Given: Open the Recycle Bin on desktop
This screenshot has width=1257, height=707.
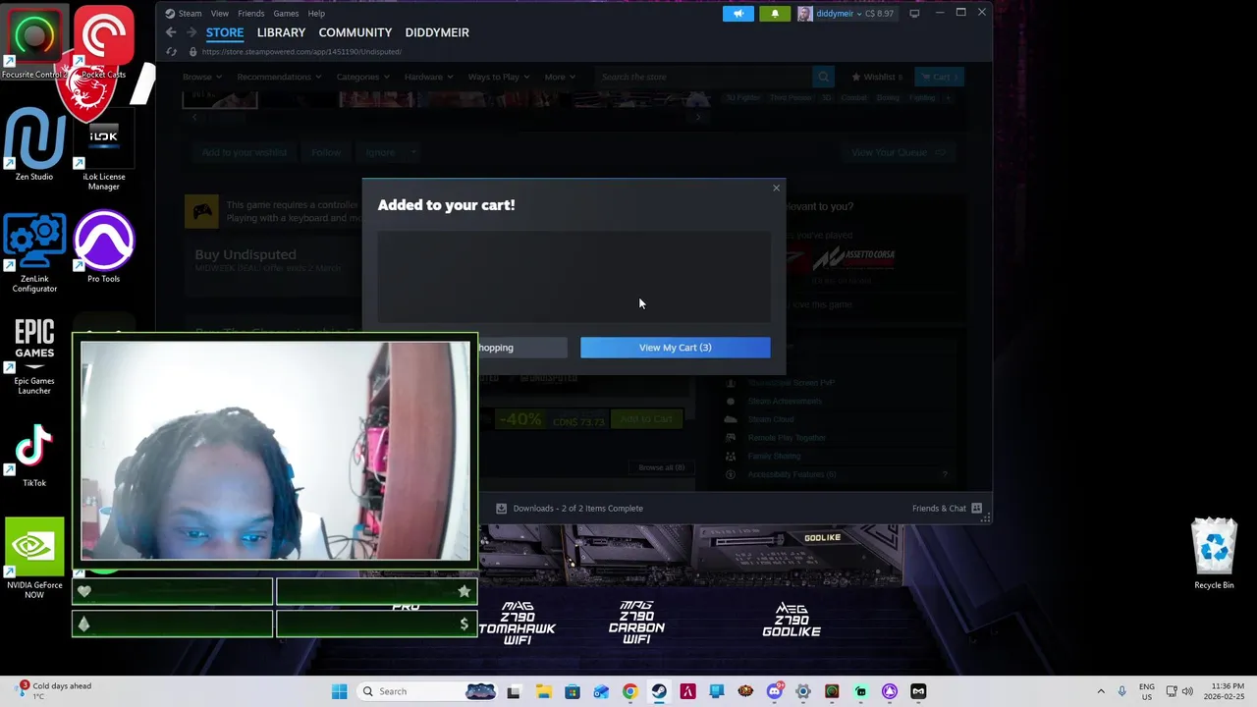Looking at the screenshot, I should pos(1214,554).
